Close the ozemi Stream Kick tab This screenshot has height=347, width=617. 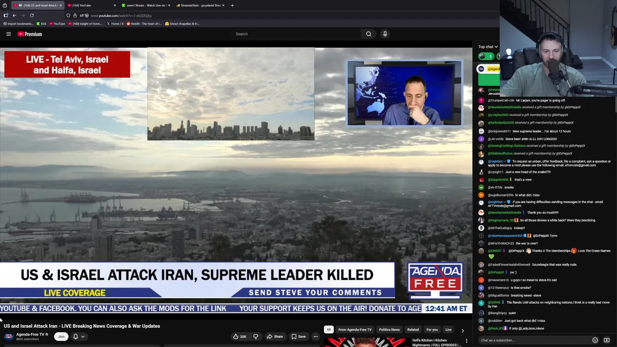169,5
